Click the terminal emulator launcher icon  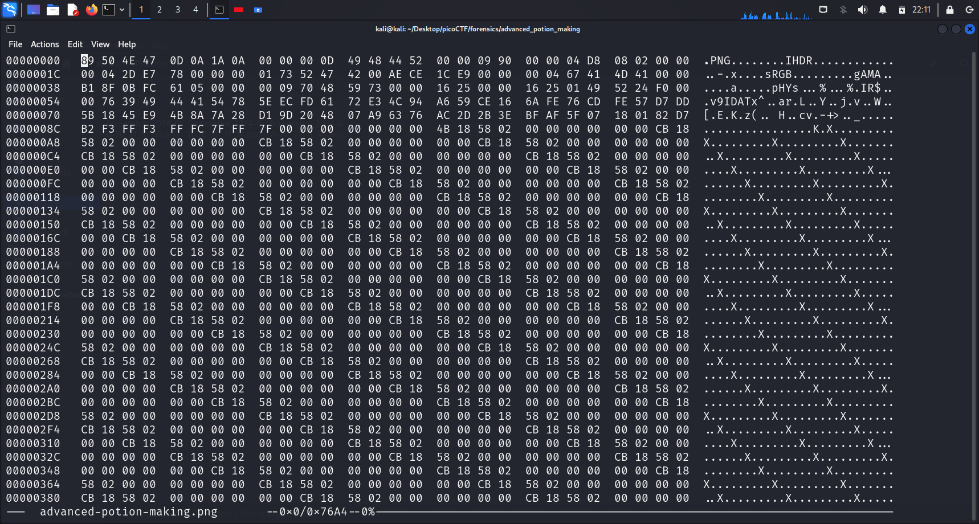click(109, 10)
